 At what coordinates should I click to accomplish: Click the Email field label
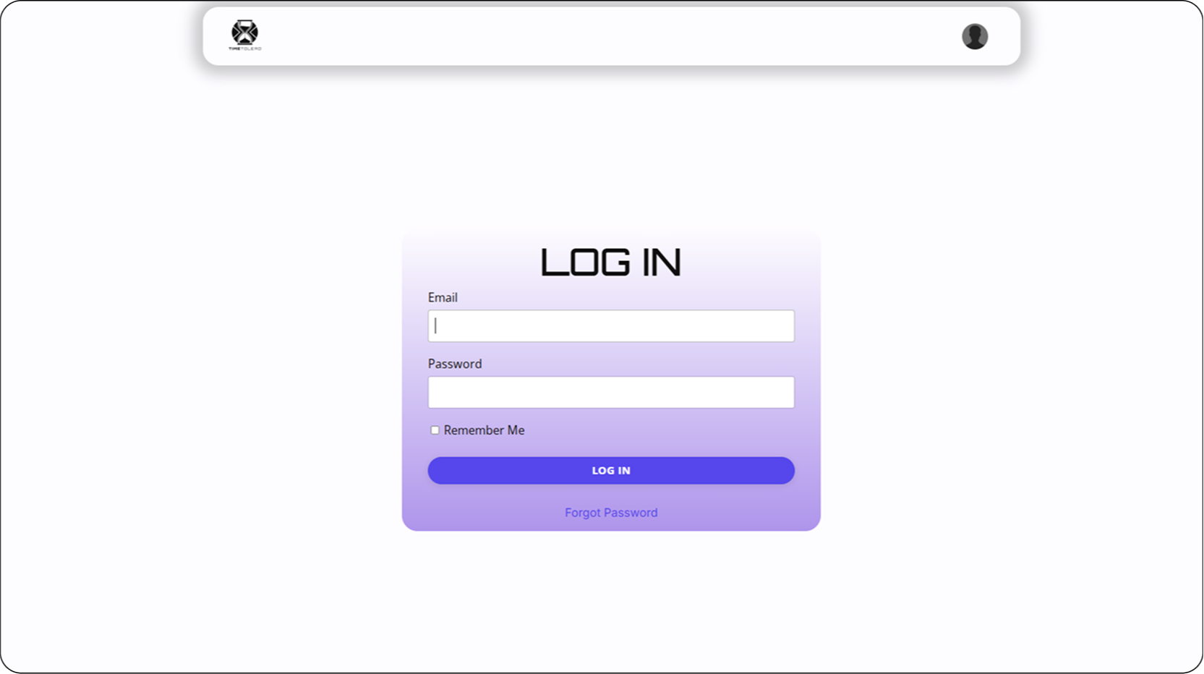click(x=443, y=297)
